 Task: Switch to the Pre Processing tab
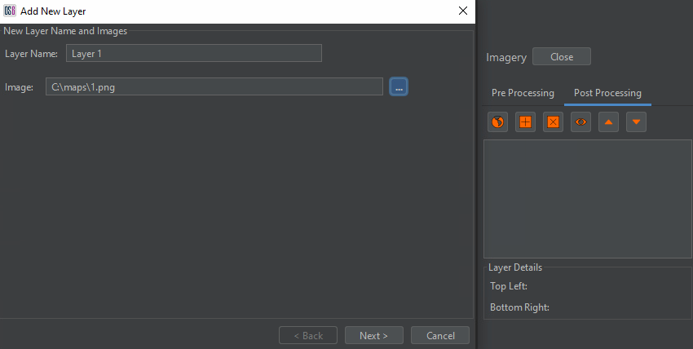(523, 93)
